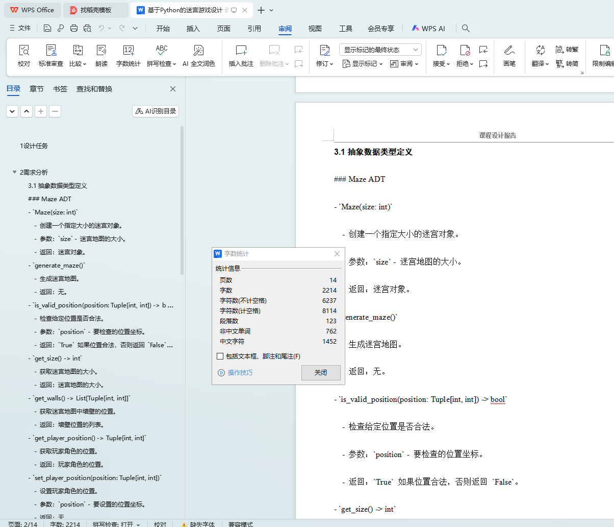Open 查找和替换 panel tab

(x=94, y=89)
